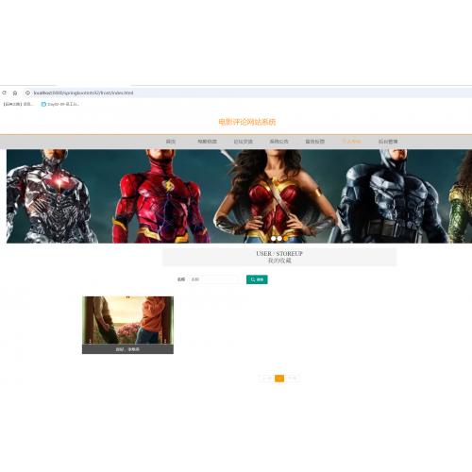472x472 pixels.
Task: Click the browser reload icon
Action: pyautogui.click(x=4, y=93)
